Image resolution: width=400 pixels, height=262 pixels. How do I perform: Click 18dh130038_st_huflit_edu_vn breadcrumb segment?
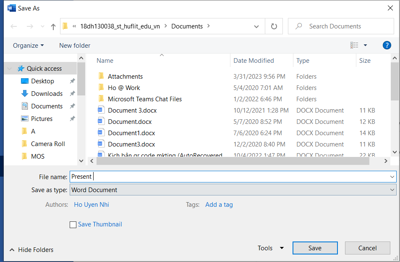[120, 26]
